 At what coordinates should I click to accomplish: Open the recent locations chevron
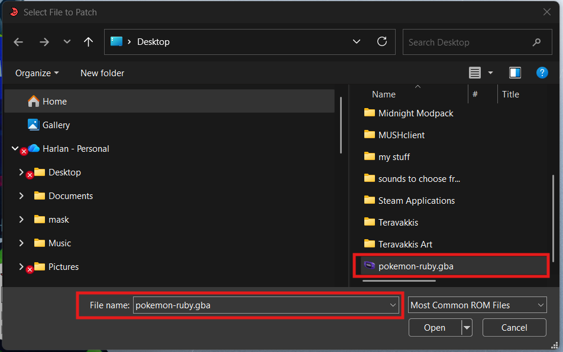(x=67, y=41)
